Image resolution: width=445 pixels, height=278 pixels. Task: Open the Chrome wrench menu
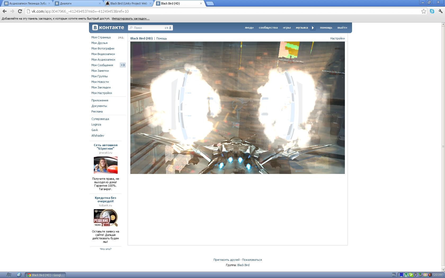(440, 11)
